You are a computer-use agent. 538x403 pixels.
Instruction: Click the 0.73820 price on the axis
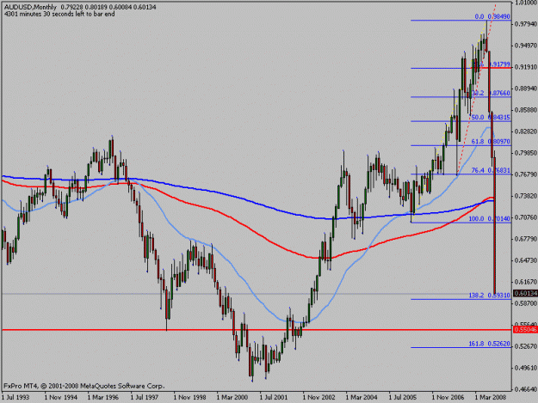coord(526,196)
